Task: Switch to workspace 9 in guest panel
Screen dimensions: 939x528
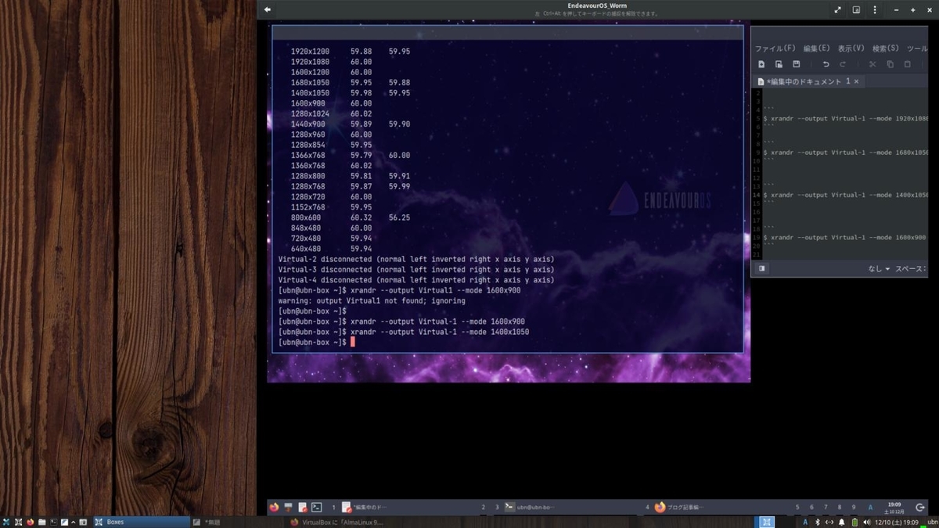Action: click(854, 507)
